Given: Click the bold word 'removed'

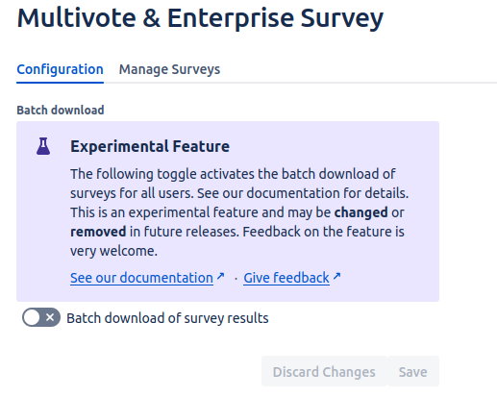Looking at the screenshot, I should click(98, 232).
